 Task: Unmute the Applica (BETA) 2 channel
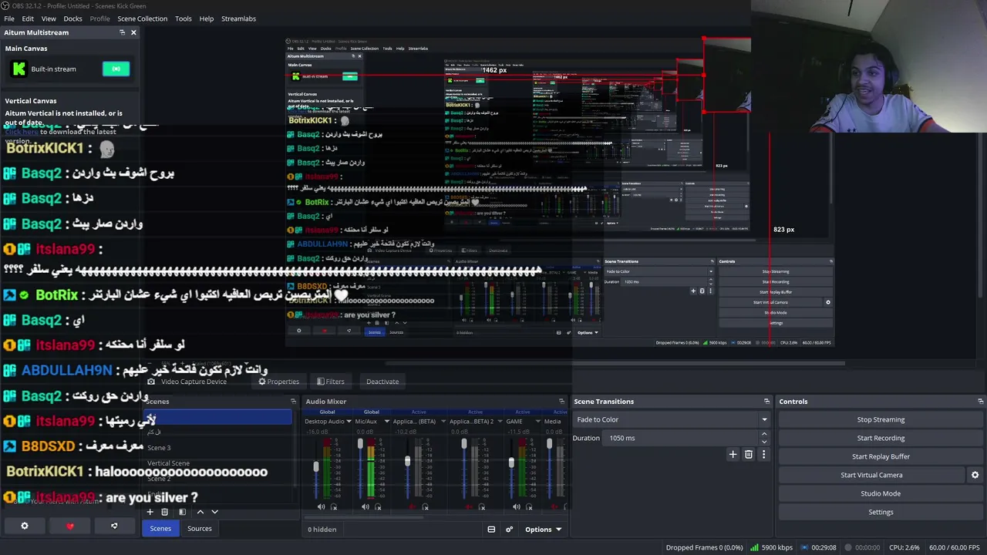click(469, 507)
